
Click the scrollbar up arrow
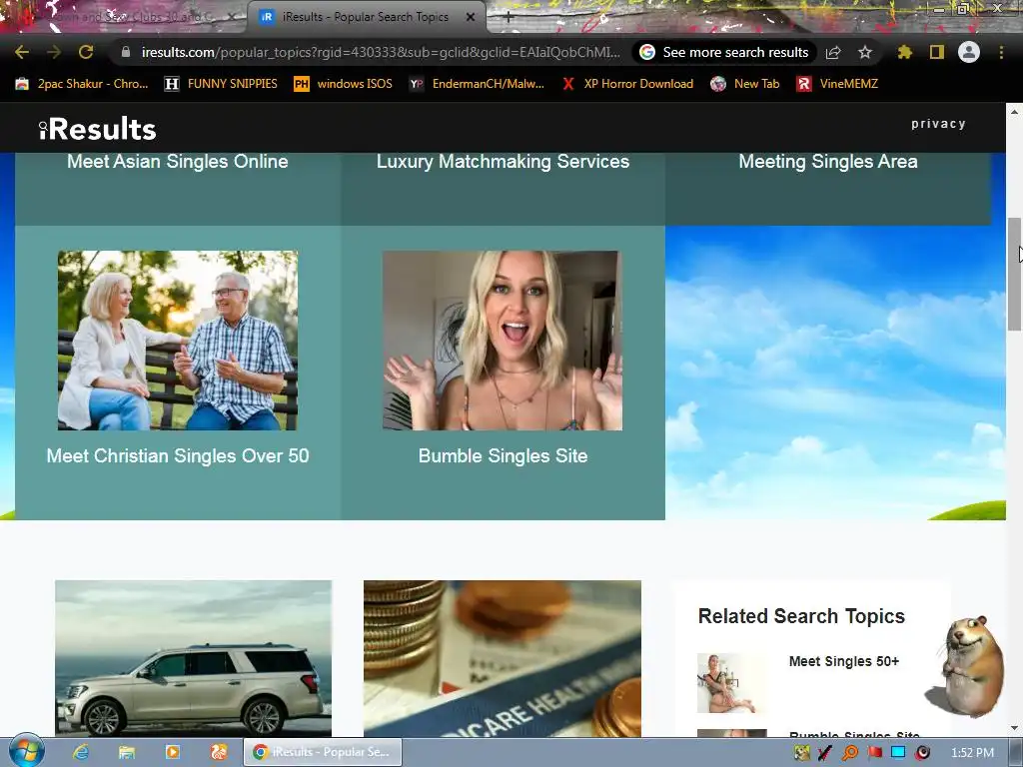click(x=1014, y=112)
